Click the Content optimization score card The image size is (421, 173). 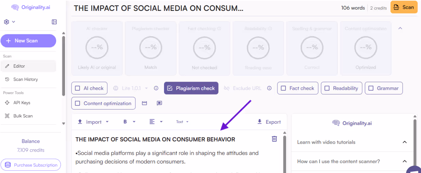click(366, 48)
